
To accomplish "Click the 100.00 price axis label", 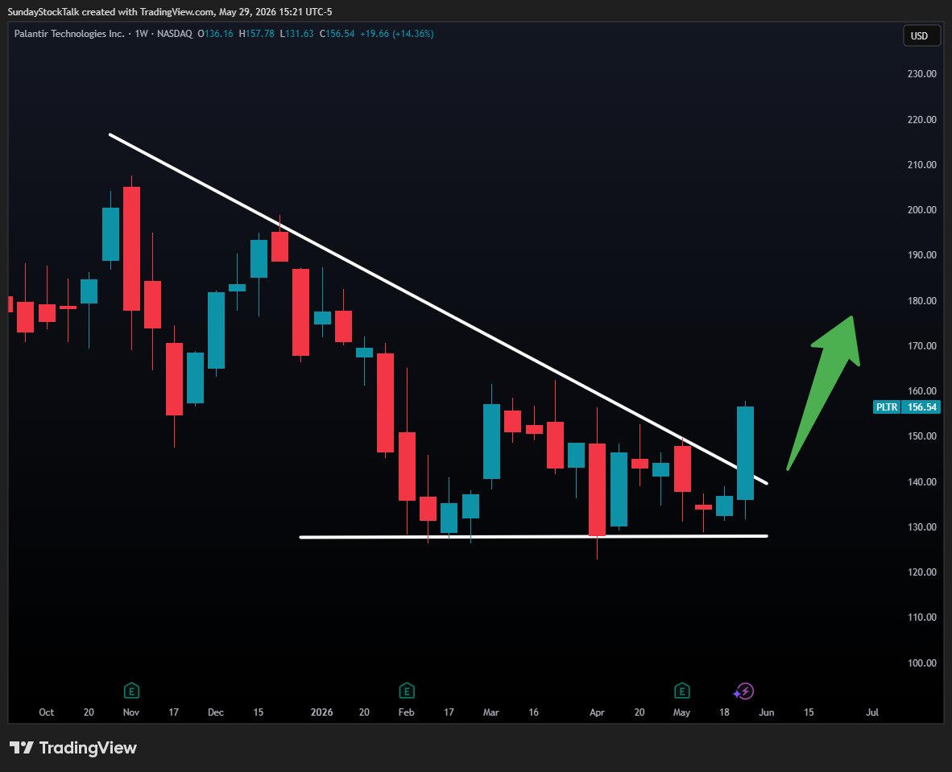I will coord(921,663).
